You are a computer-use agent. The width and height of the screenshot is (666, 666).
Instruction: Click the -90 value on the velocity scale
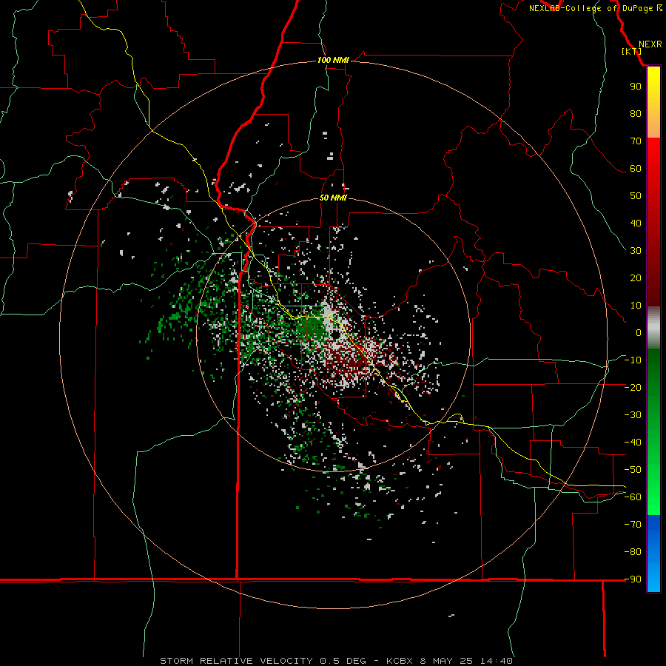(633, 579)
